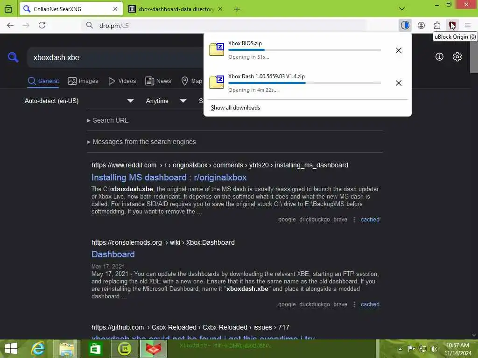Viewport: 478px width, 358px height.
Task: Expand the Search URL section
Action: pyautogui.click(x=108, y=120)
